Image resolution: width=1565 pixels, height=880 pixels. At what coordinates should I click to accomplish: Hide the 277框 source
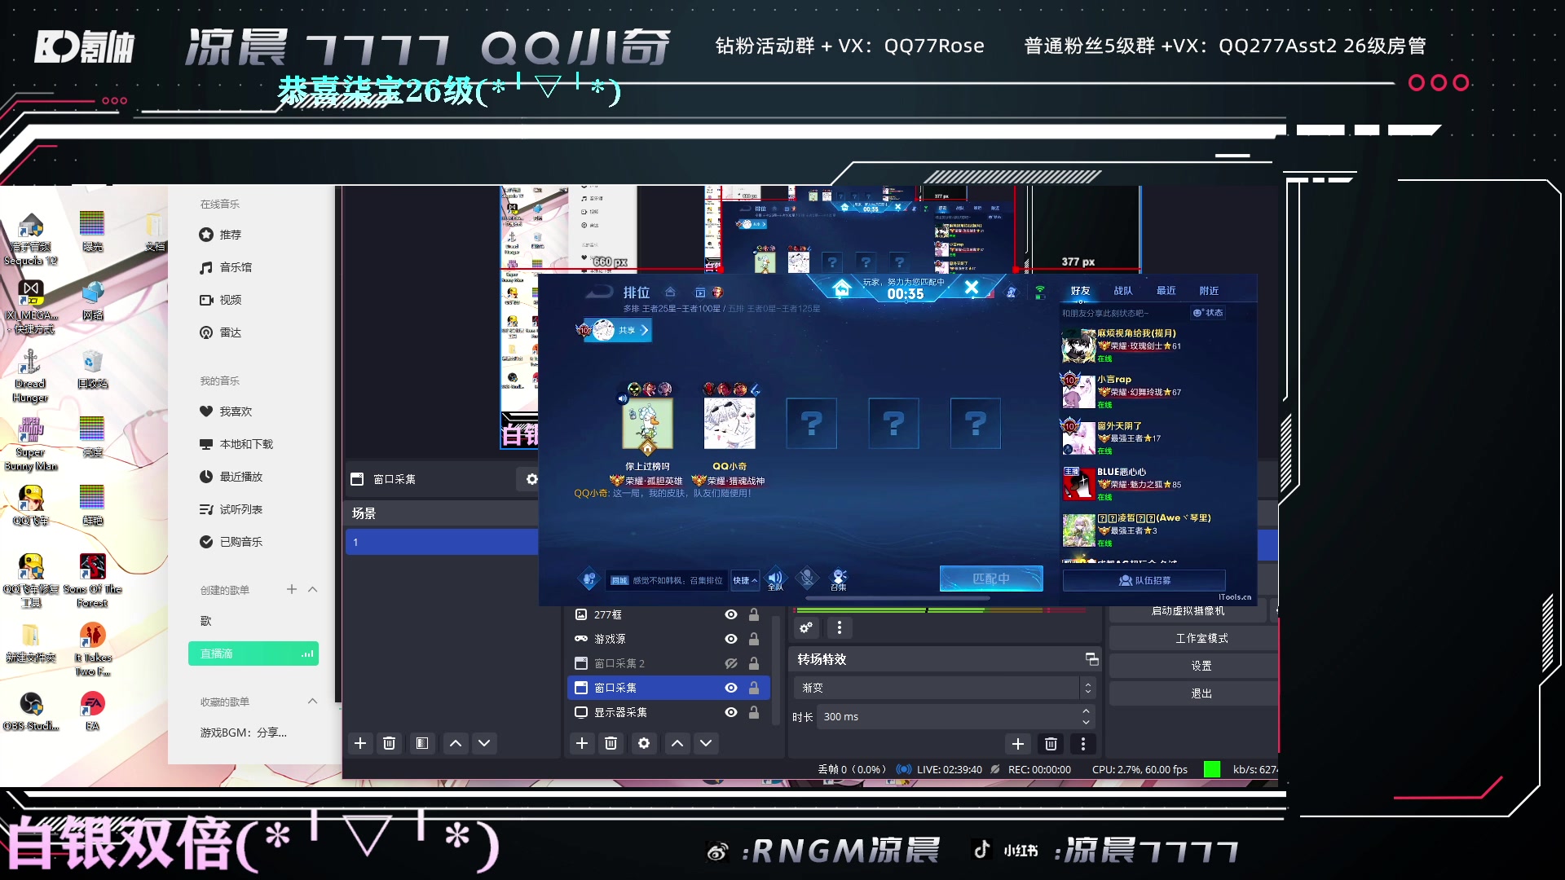(731, 614)
